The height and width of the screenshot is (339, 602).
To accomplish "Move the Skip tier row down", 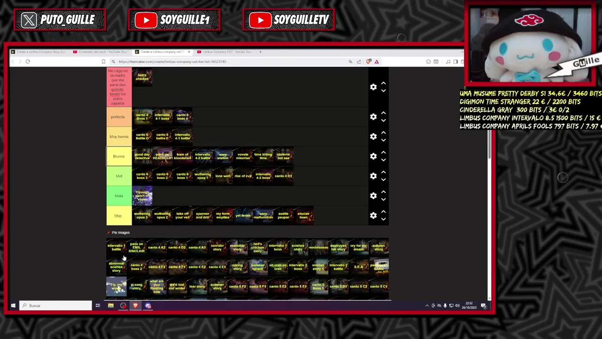I will pyautogui.click(x=383, y=219).
